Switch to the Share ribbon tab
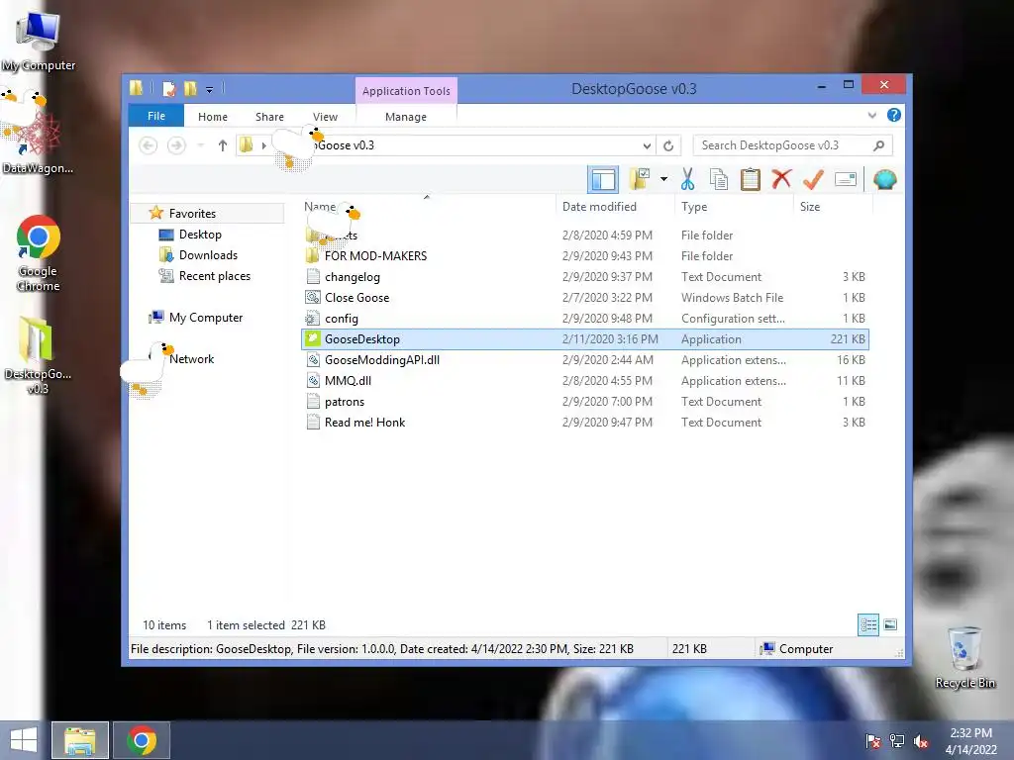The height and width of the screenshot is (760, 1014). point(269,117)
